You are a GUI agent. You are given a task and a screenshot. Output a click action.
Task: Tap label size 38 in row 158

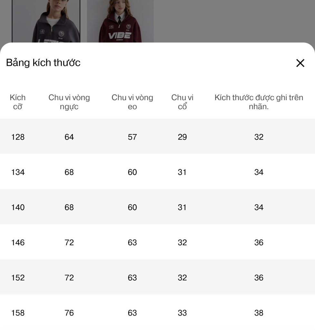click(259, 313)
